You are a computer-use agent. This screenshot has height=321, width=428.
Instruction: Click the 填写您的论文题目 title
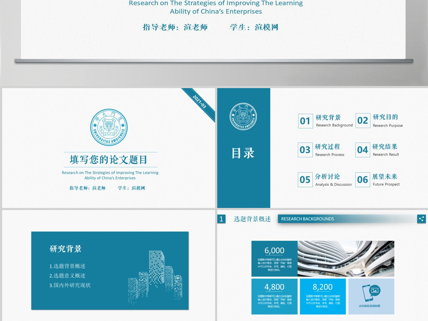(x=108, y=159)
